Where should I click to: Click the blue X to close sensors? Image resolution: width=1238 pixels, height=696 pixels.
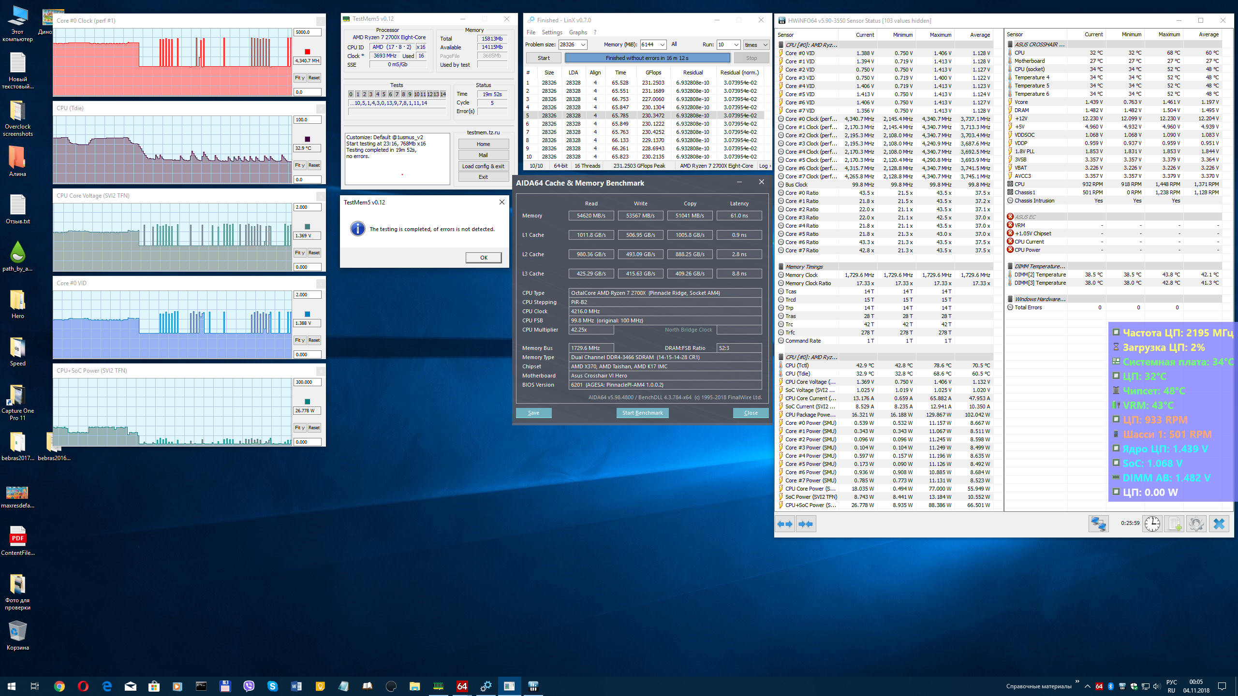click(x=1219, y=524)
